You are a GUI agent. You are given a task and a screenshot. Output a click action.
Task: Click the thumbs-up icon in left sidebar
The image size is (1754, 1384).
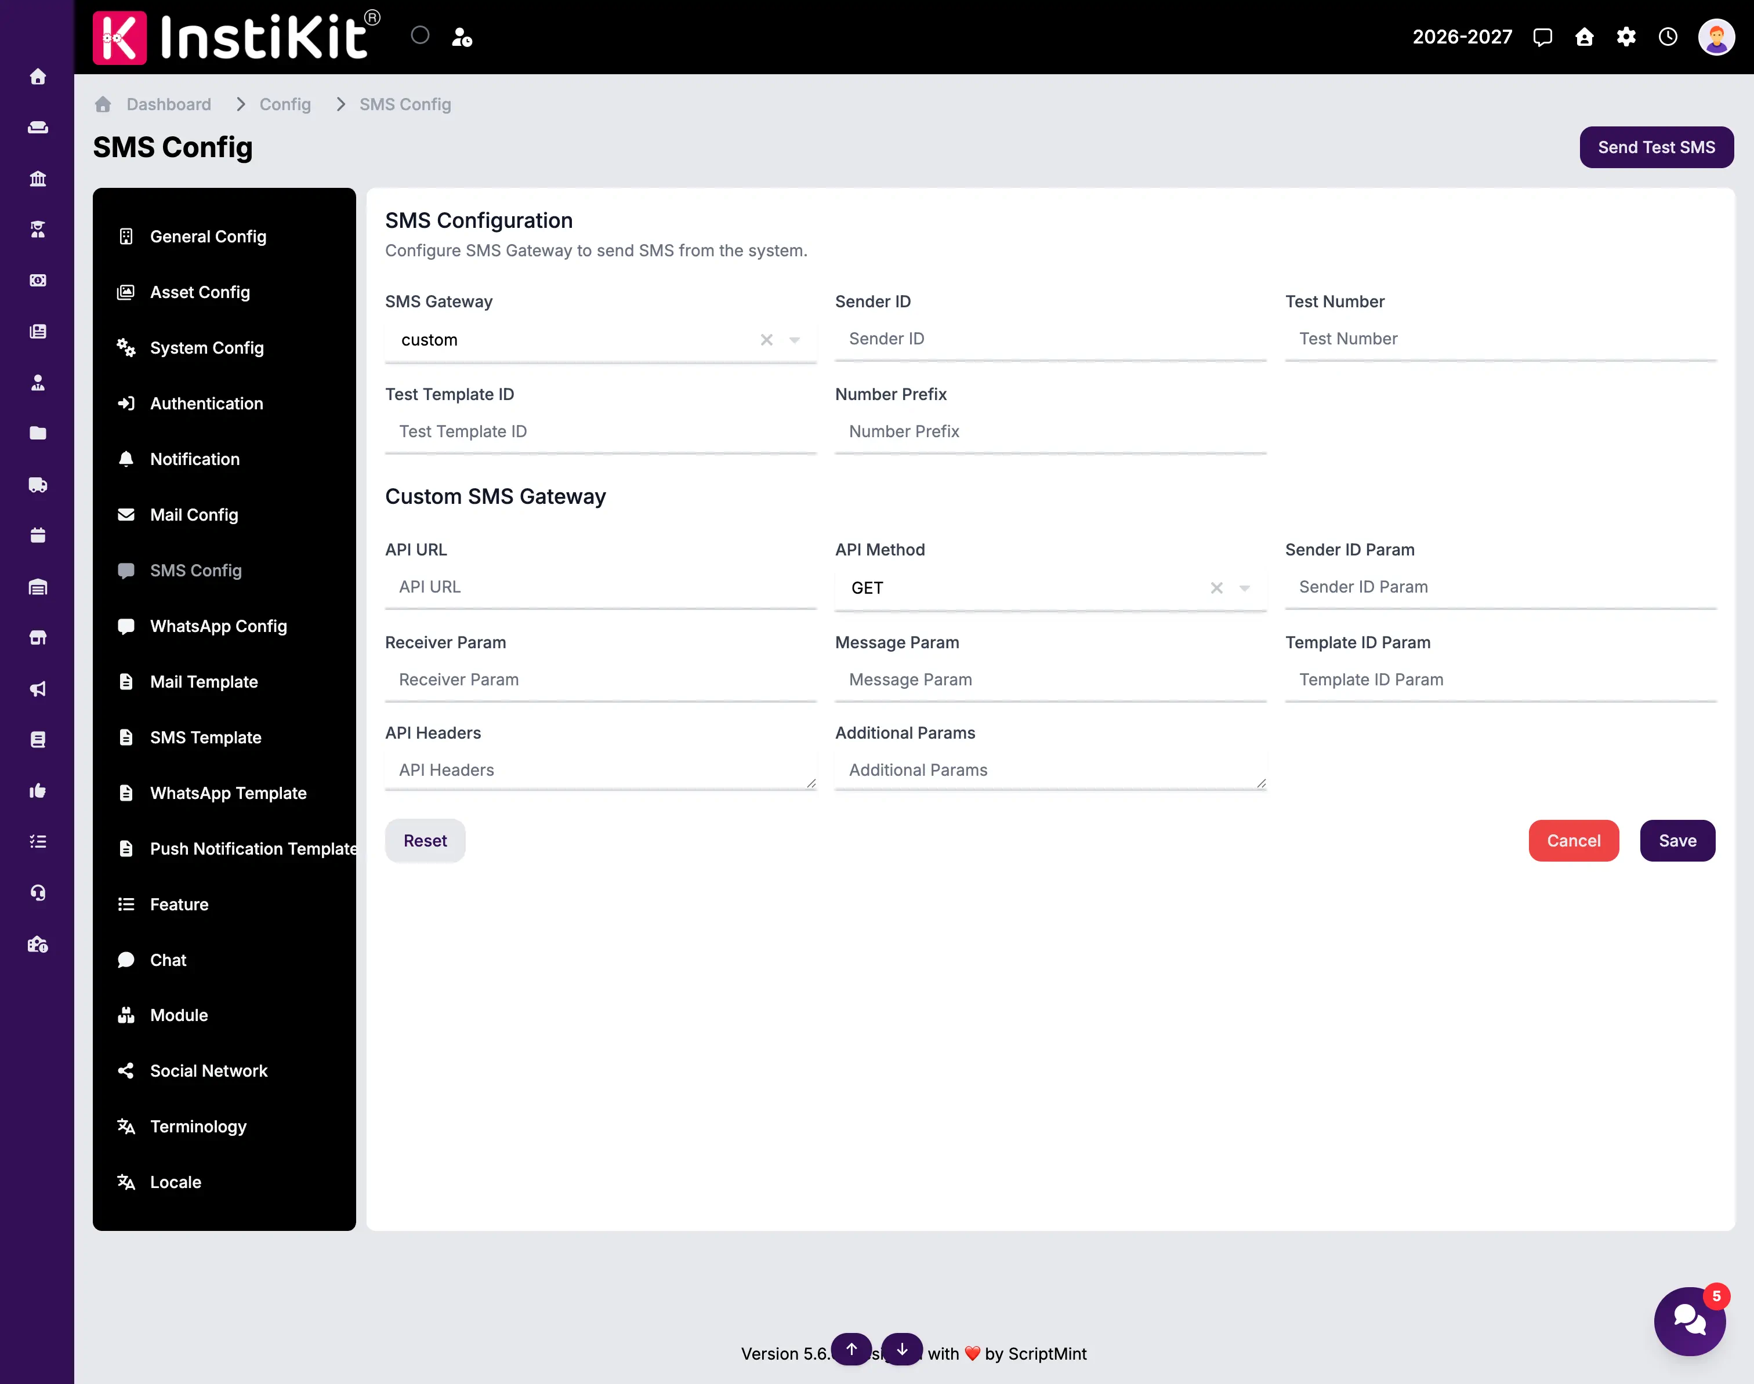point(37,790)
